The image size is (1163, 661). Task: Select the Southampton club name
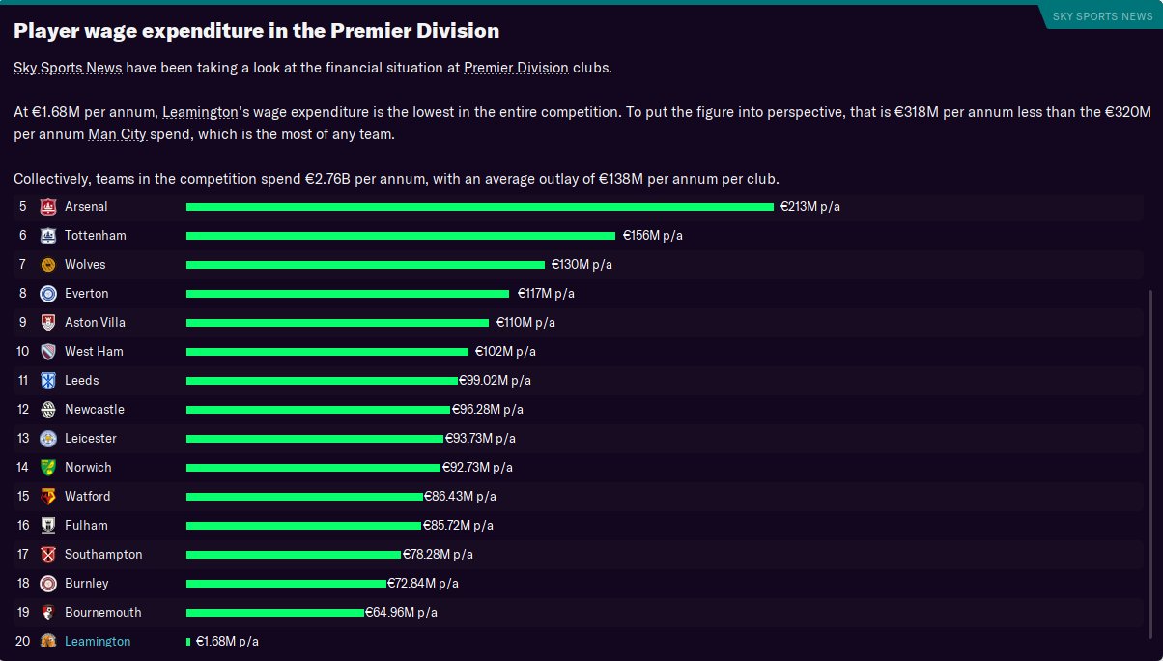(103, 555)
